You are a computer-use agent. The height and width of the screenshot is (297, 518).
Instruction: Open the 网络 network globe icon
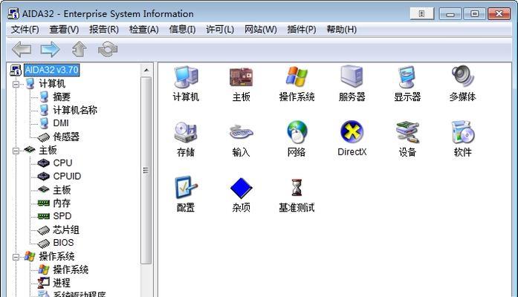point(297,139)
